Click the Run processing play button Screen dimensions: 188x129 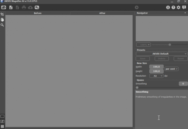click(x=137, y=7)
